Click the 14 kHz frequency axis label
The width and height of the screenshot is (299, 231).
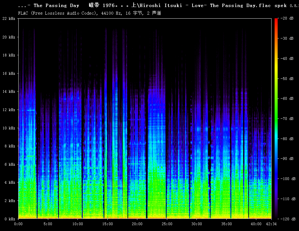(x=9, y=92)
